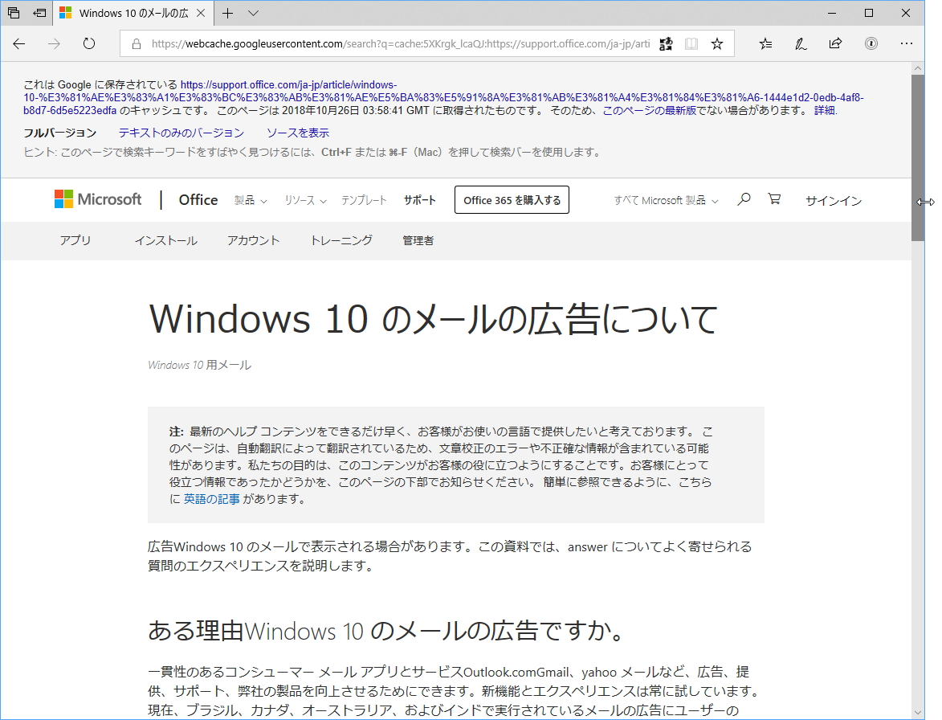Open the translate page icon
This screenshot has height=720, width=942.
[x=666, y=44]
